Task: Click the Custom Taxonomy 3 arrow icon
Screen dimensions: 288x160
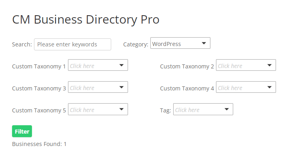Action: 121,87
